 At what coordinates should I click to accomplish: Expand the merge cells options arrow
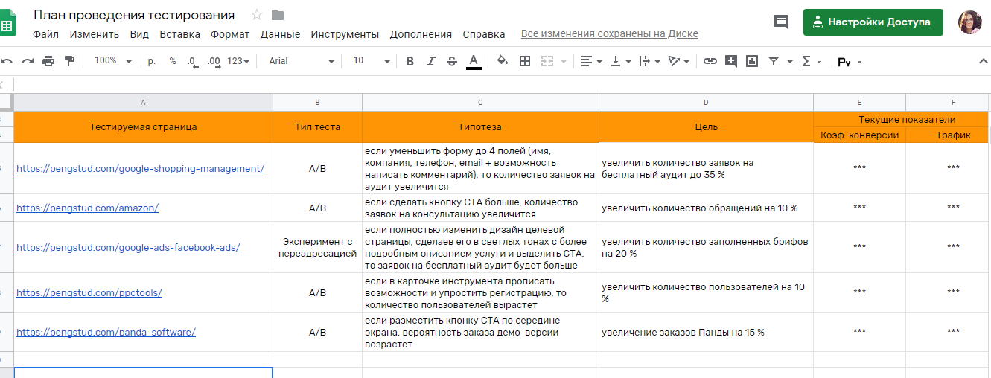point(564,61)
